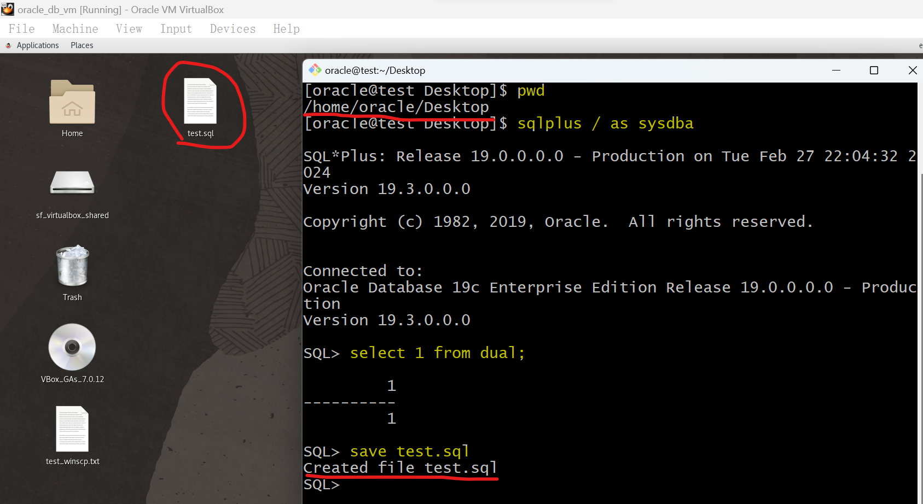Open the Help menu

287,29
